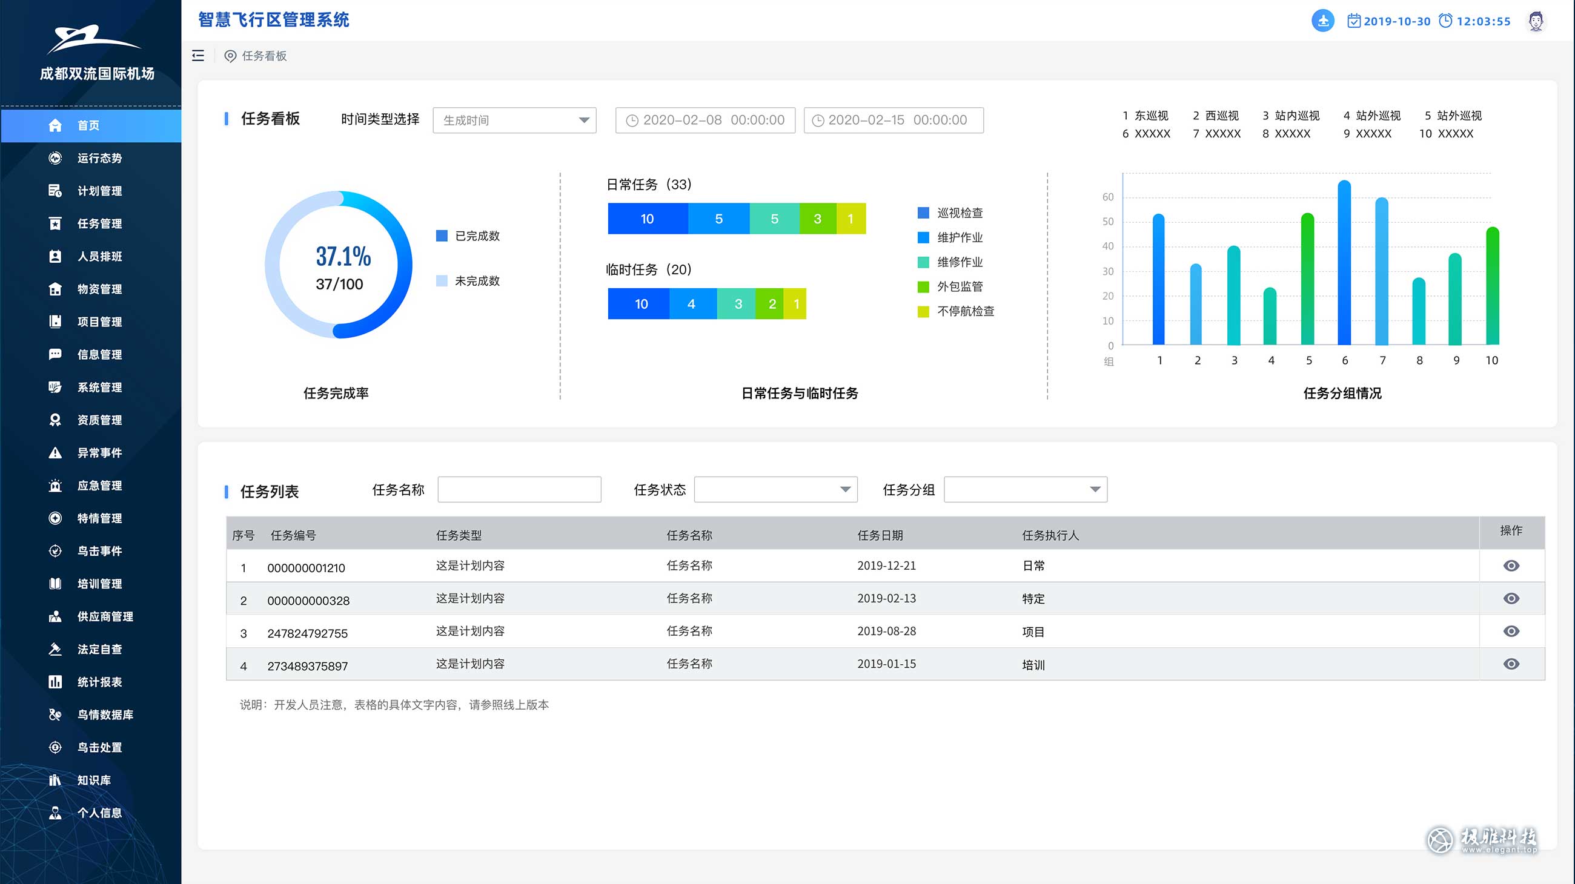Click the eye icon for task 247824792755
The image size is (1575, 884).
point(1511,631)
